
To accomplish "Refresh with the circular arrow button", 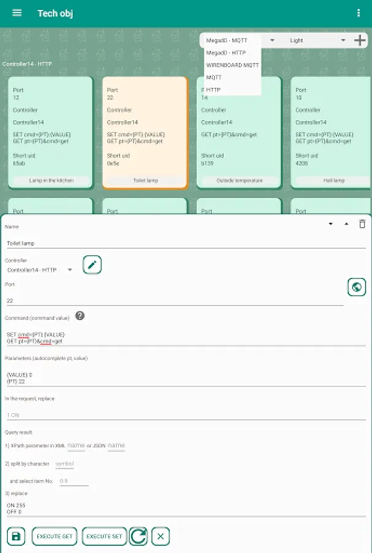I will (138, 536).
